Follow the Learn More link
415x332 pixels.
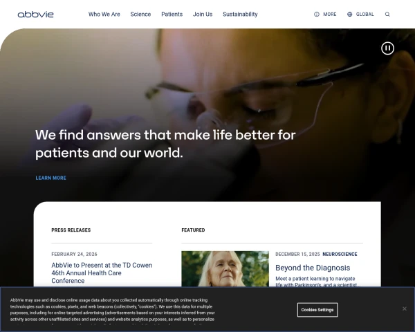tap(50, 178)
